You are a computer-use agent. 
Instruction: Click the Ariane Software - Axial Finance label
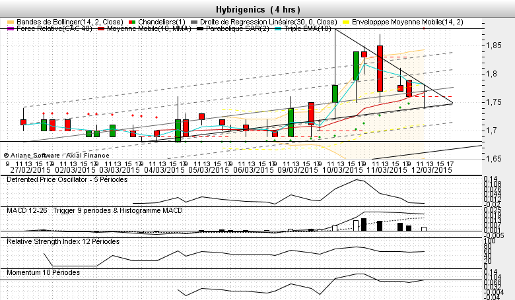[x=59, y=153]
